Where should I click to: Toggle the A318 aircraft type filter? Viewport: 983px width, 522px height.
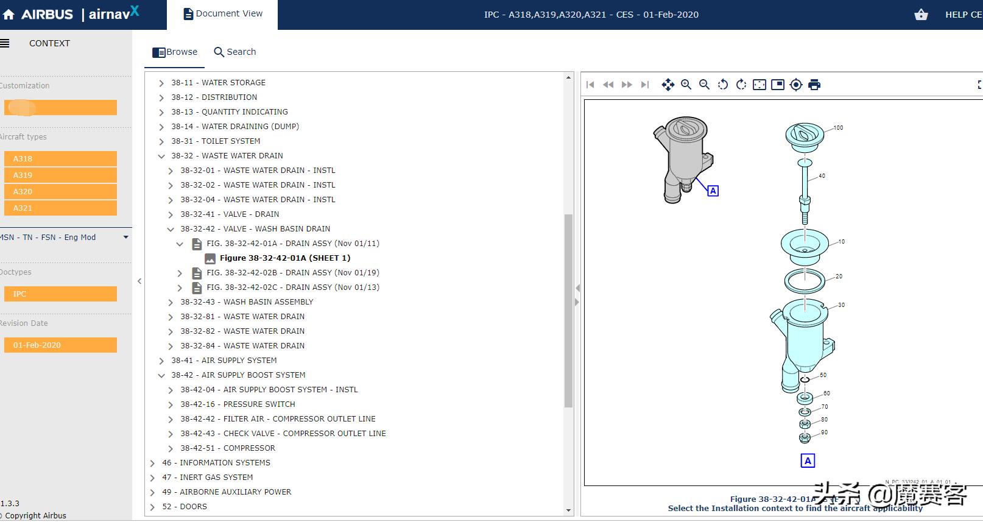tap(60, 158)
